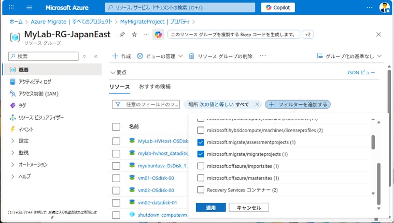Pin the resource group to dashboard
The height and width of the screenshot is (223, 394).
[122, 35]
